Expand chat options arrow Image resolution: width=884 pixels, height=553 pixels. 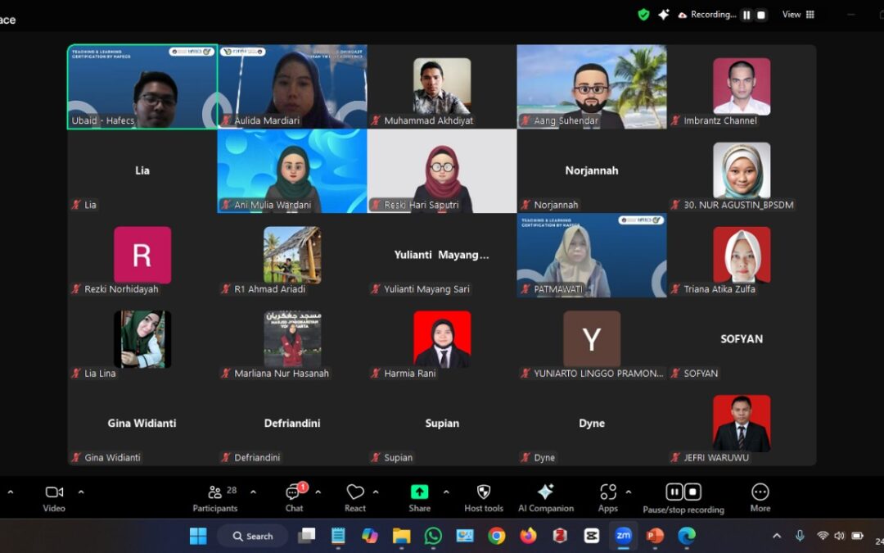pos(318,492)
